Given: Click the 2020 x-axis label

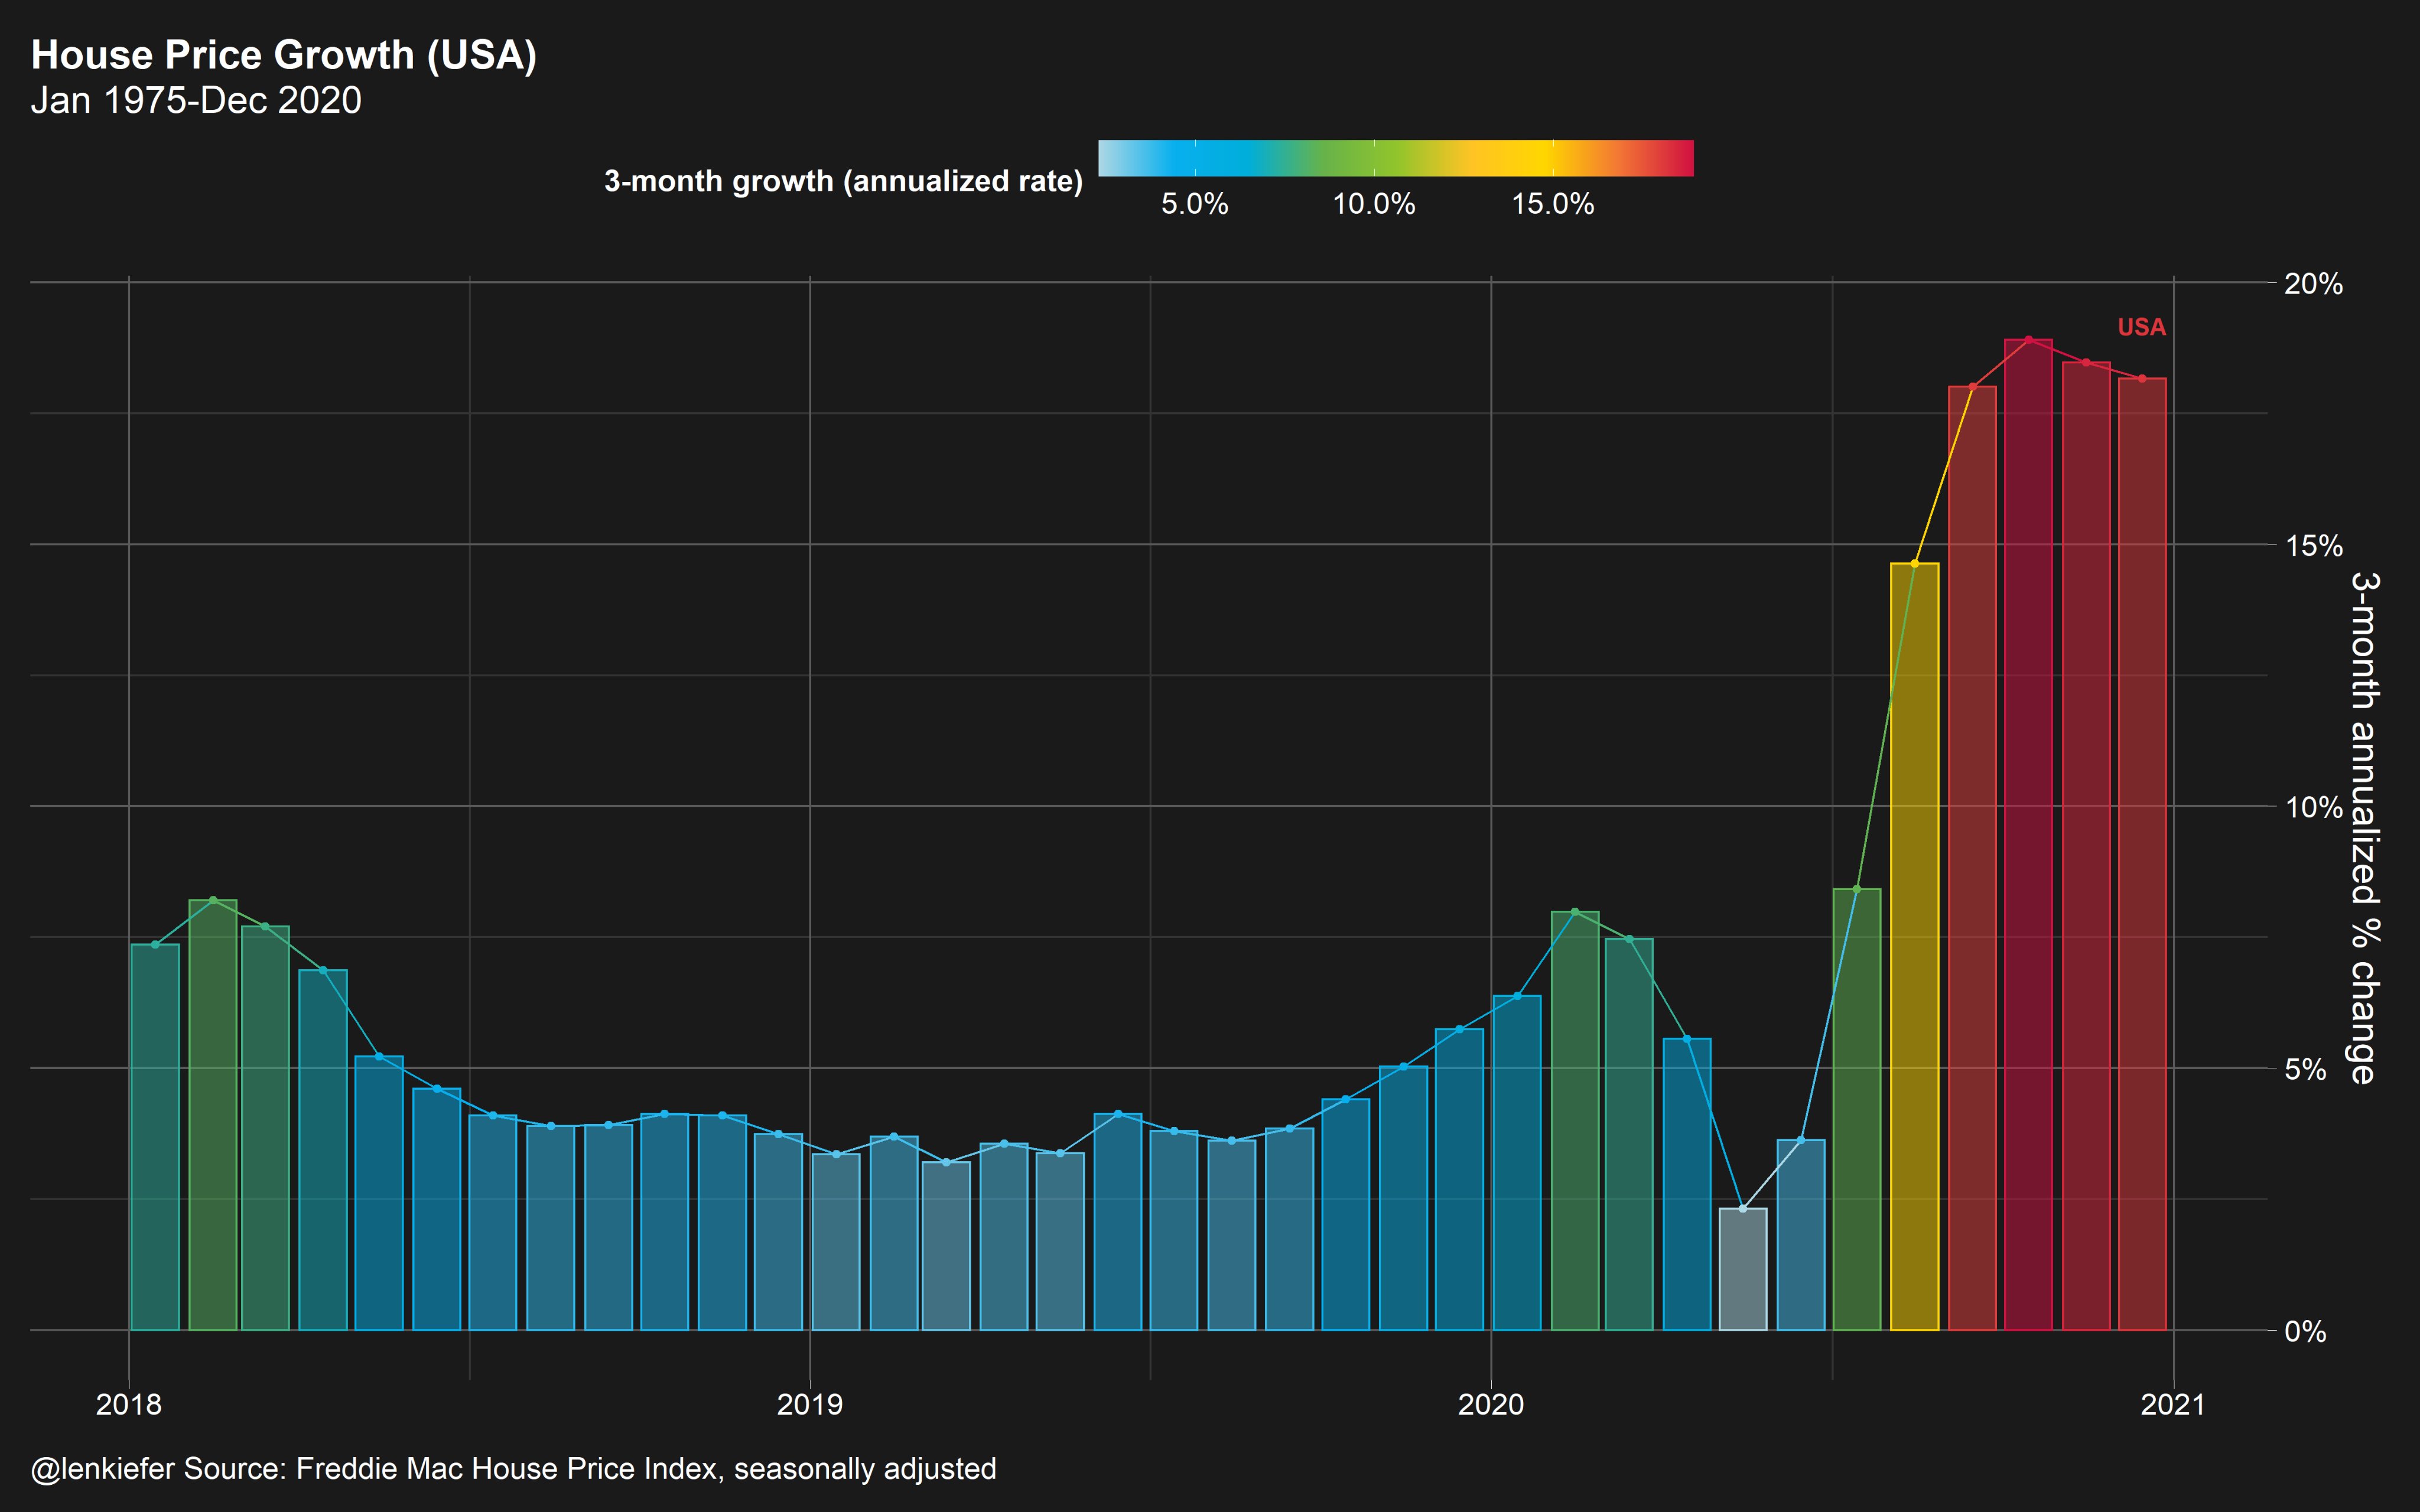Looking at the screenshot, I should click(1490, 1404).
